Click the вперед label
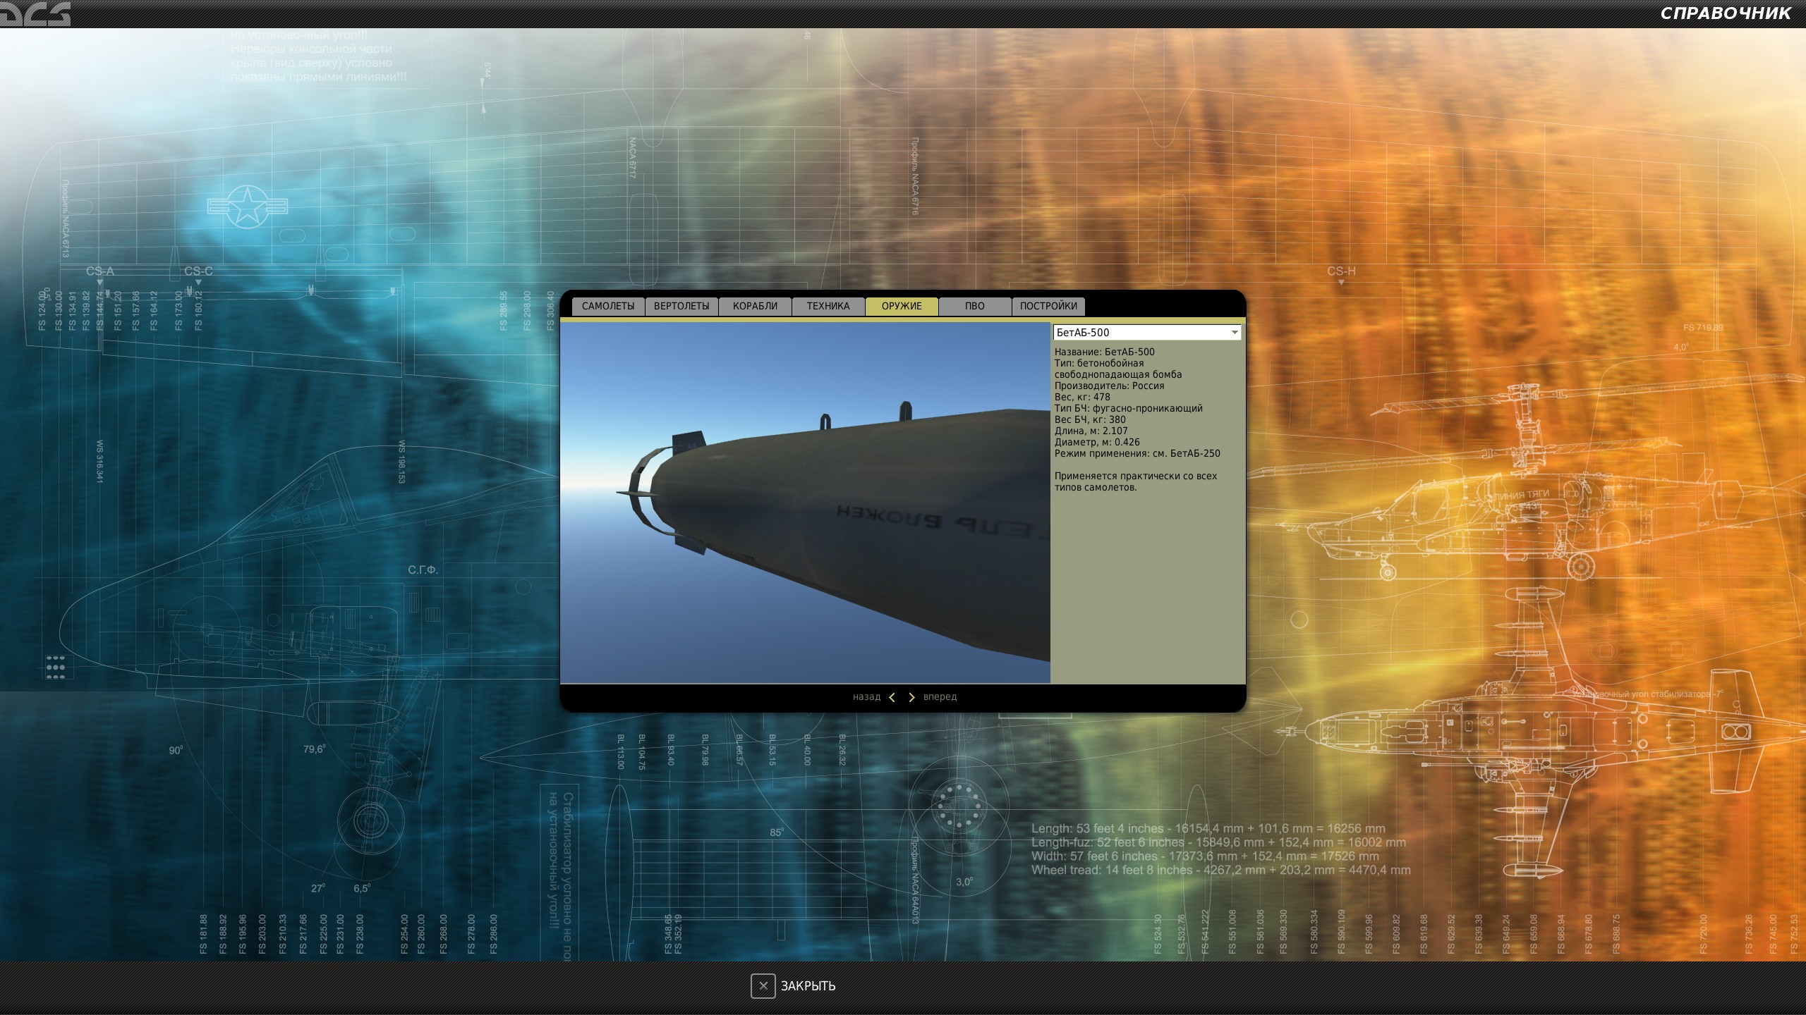The image size is (1806, 1015). [940, 697]
